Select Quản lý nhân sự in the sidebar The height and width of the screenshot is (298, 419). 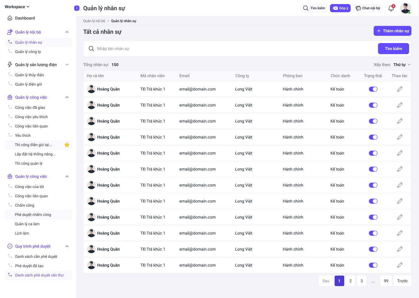pyautogui.click(x=38, y=42)
